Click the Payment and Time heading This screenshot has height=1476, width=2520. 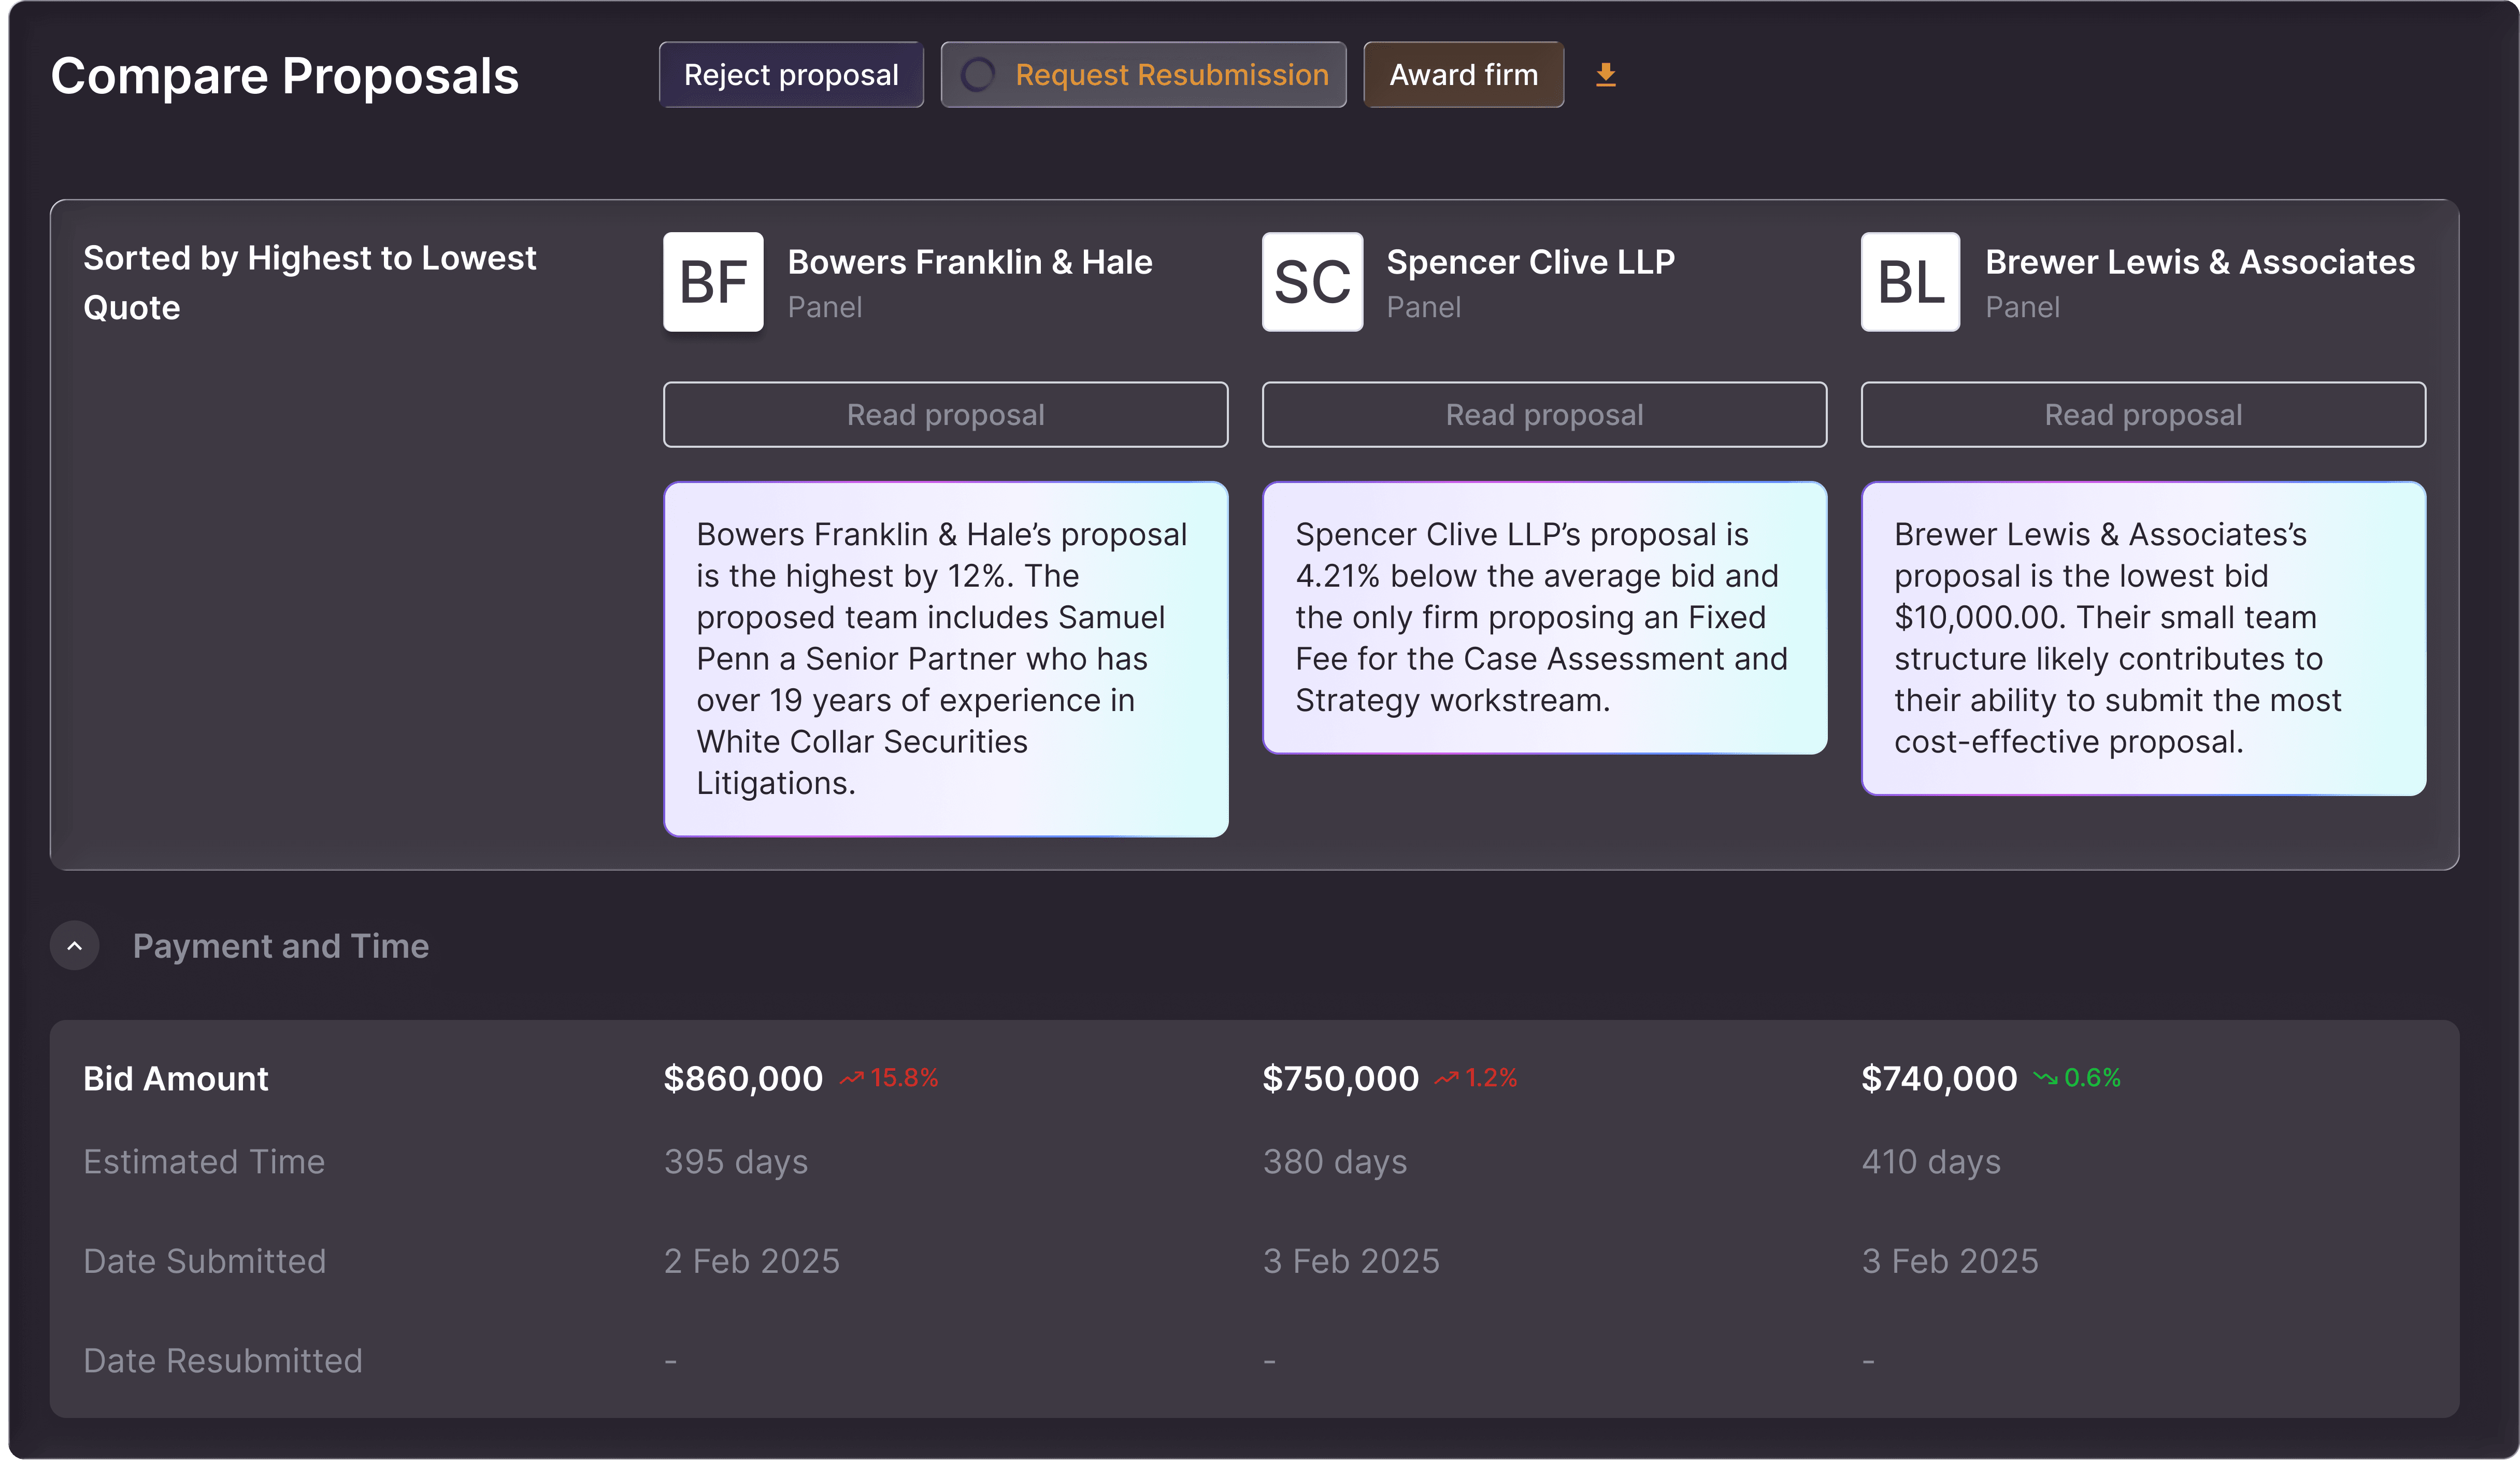click(x=281, y=946)
